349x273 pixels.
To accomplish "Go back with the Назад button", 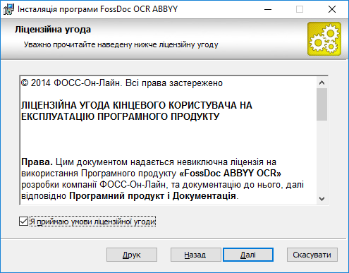I will [195, 255].
